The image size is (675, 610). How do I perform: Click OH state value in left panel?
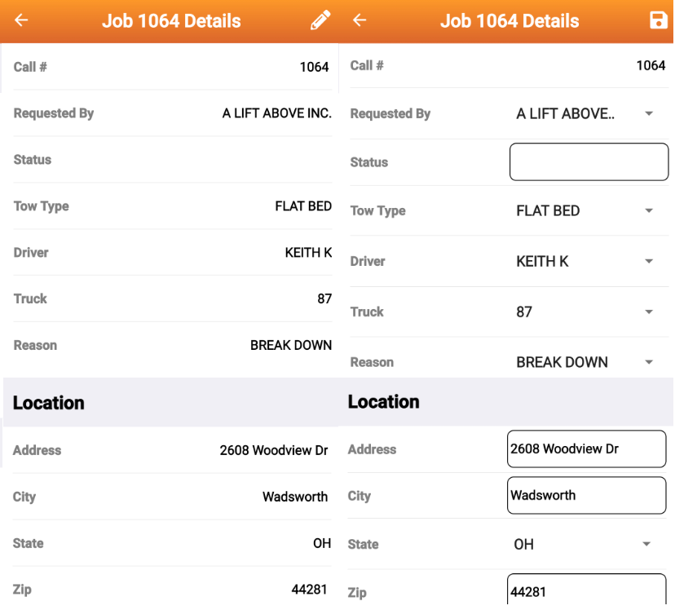click(322, 543)
